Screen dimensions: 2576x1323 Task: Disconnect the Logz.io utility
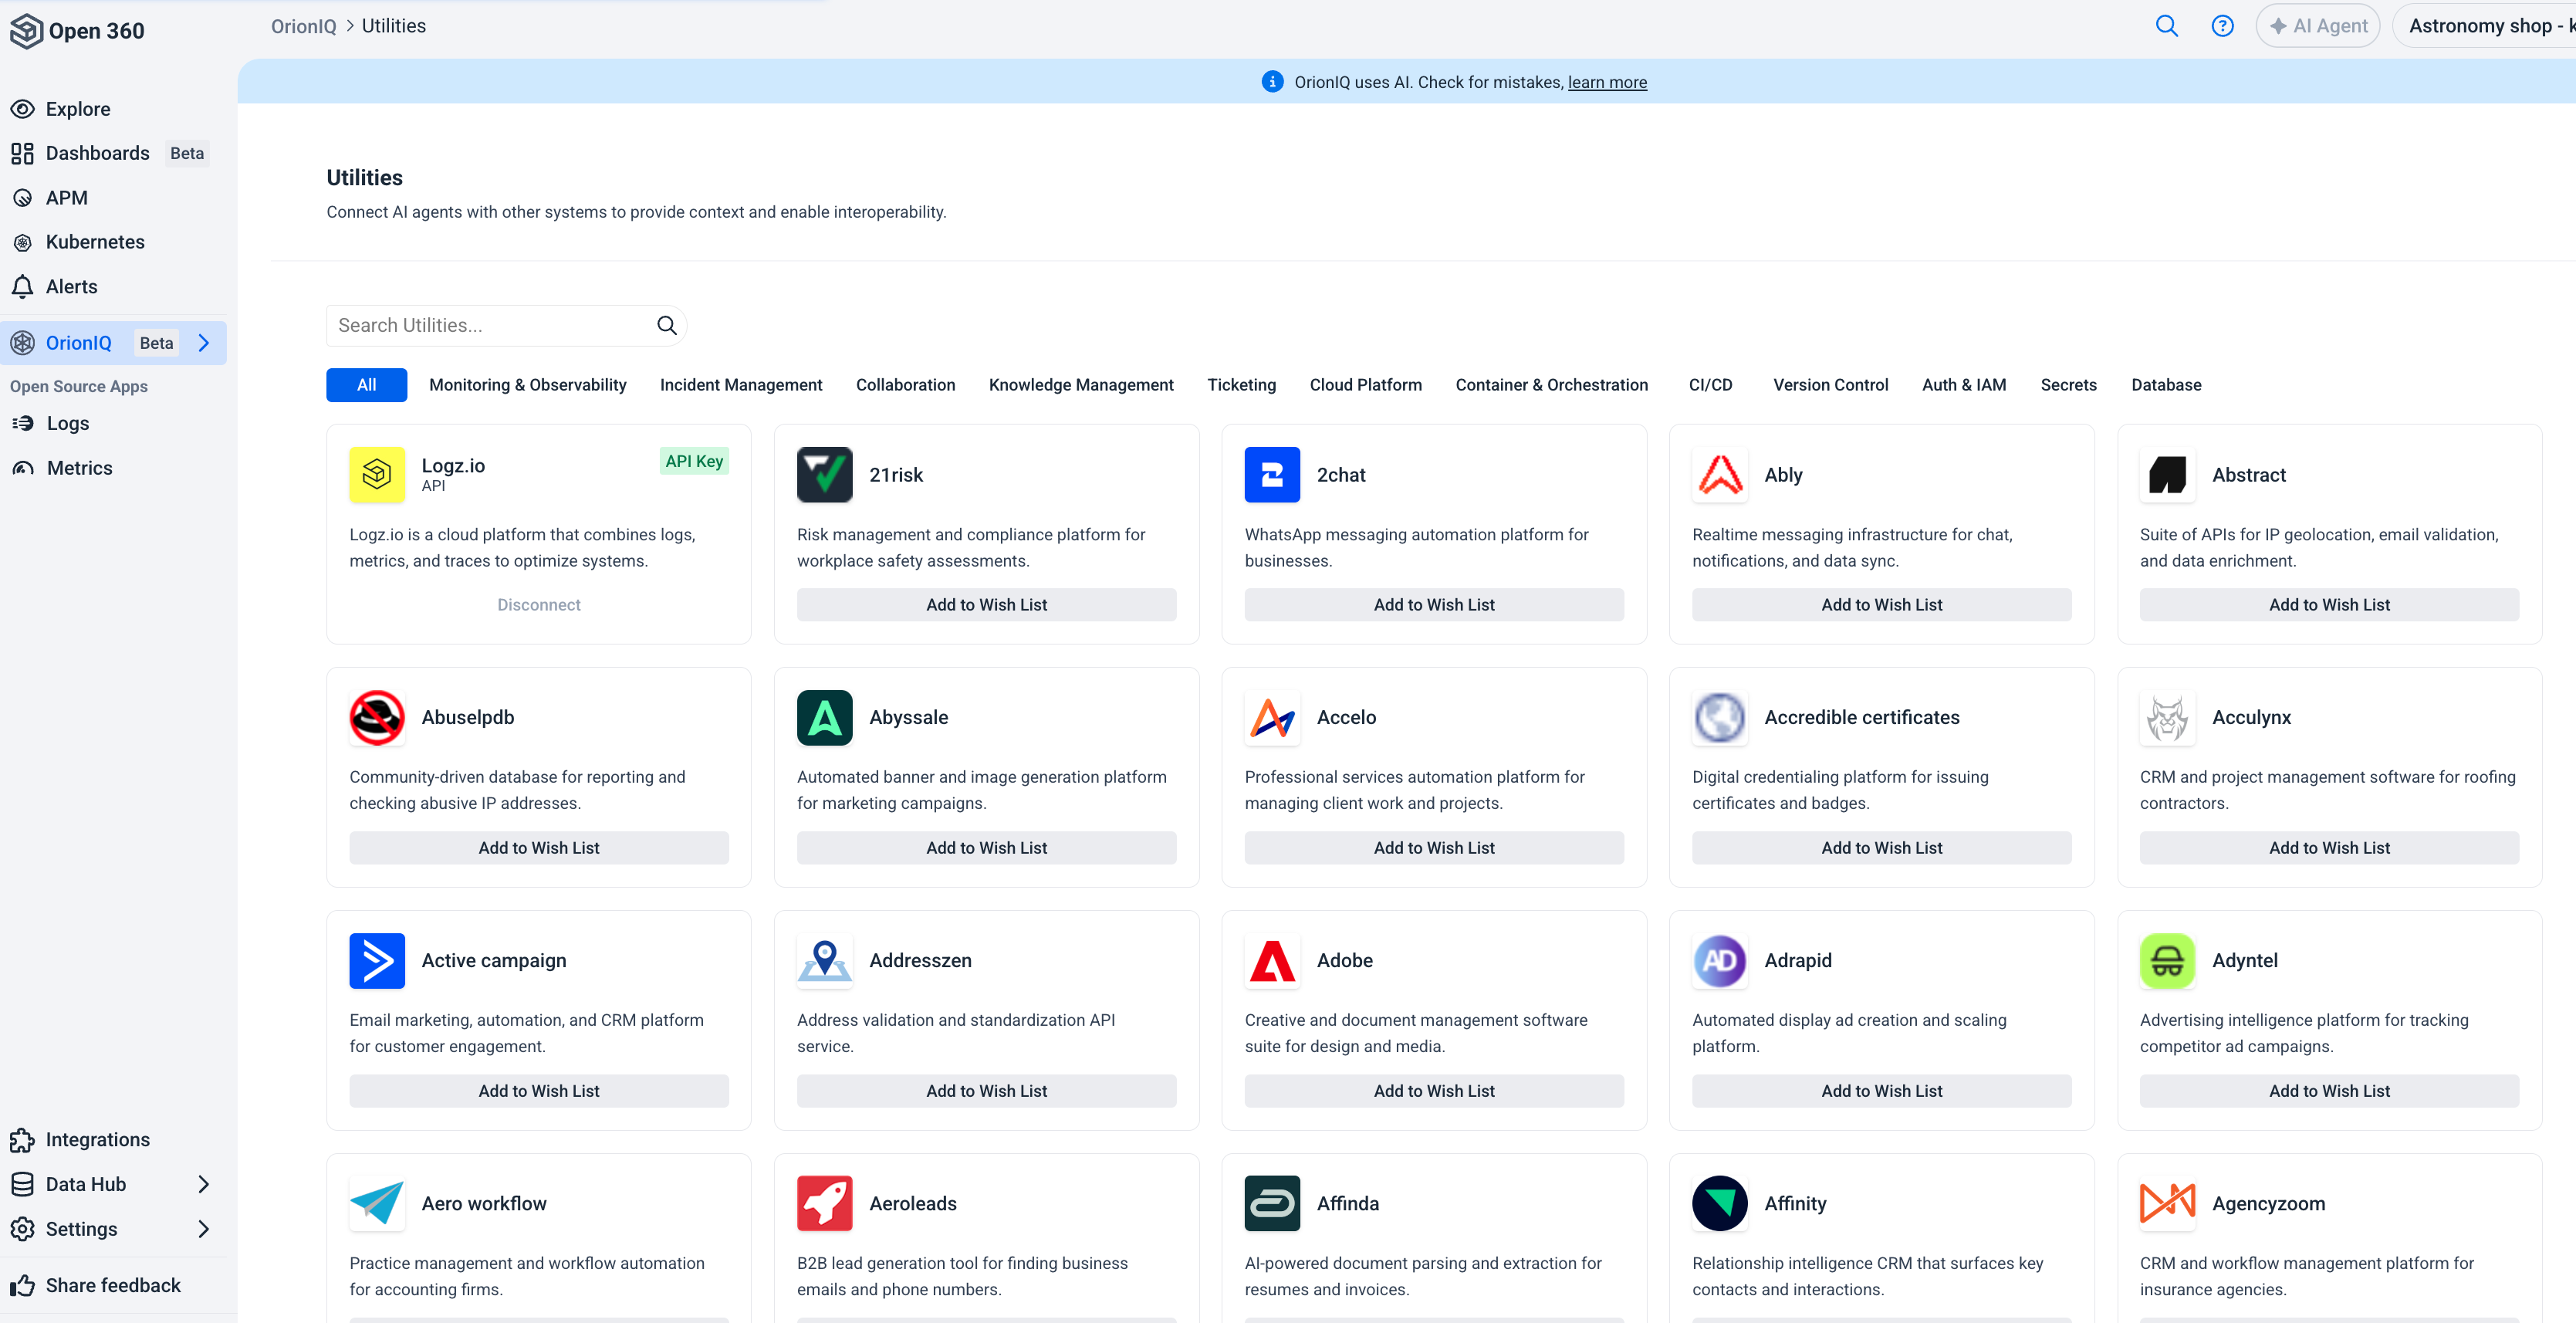(538, 604)
